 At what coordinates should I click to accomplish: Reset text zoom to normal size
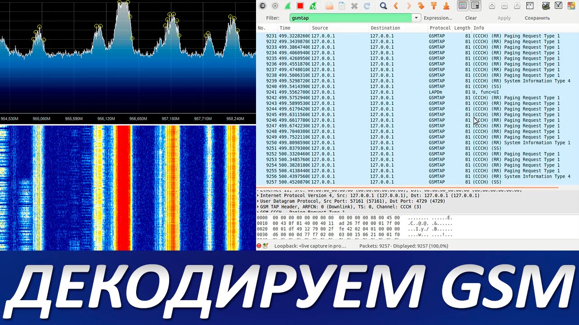(517, 6)
